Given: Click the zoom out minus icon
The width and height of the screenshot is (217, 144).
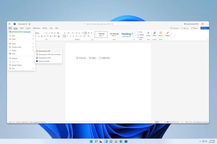Looking at the screenshot, I should click(161, 122).
